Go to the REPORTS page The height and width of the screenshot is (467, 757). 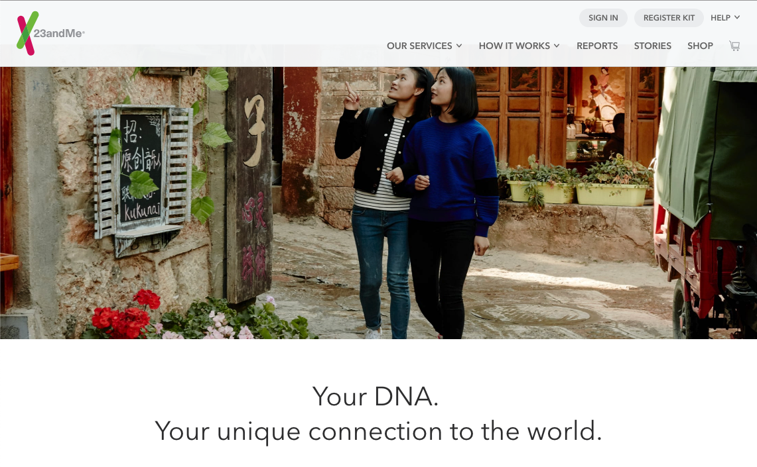coord(596,46)
